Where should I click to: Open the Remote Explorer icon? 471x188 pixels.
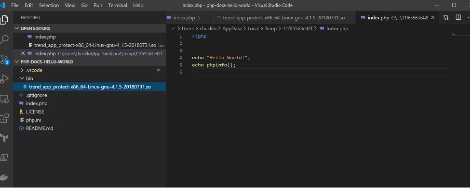4,99
